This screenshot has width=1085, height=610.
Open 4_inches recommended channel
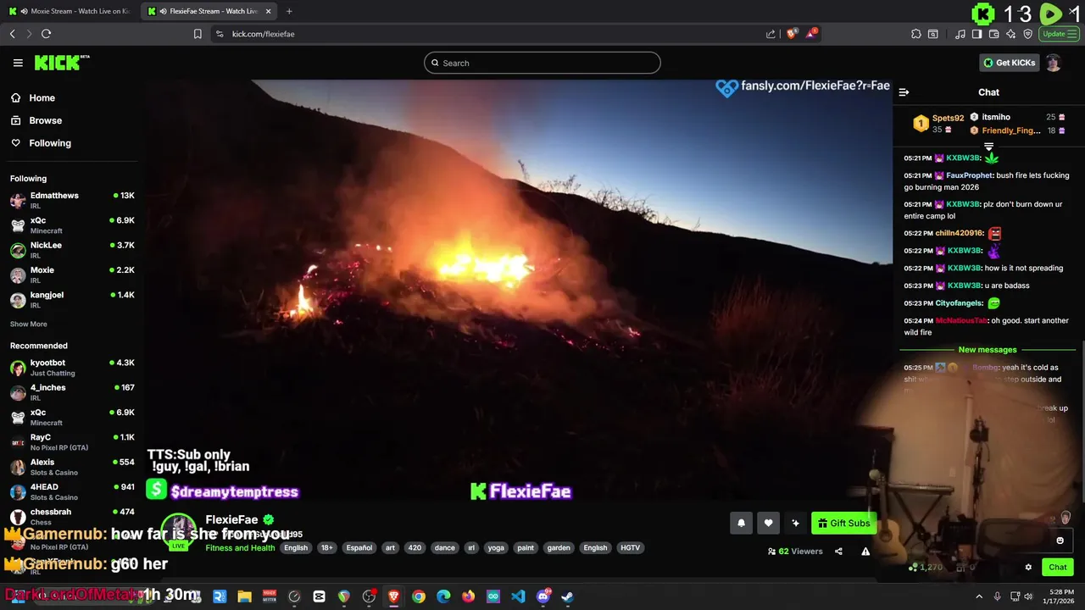pos(72,392)
